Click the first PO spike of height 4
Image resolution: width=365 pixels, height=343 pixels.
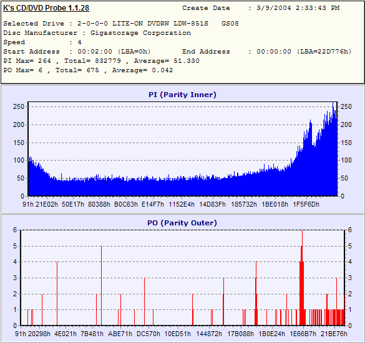[x=57, y=294]
